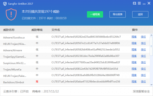The image size is (153, 96).
Task: Click file path ending 86d4be307
Action: click(85, 56)
